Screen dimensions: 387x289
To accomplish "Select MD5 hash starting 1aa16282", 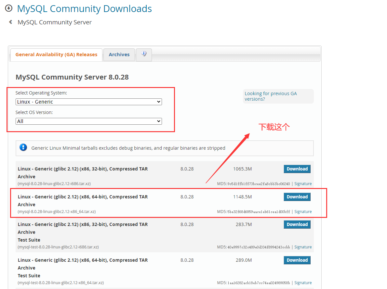I will tap(259, 283).
